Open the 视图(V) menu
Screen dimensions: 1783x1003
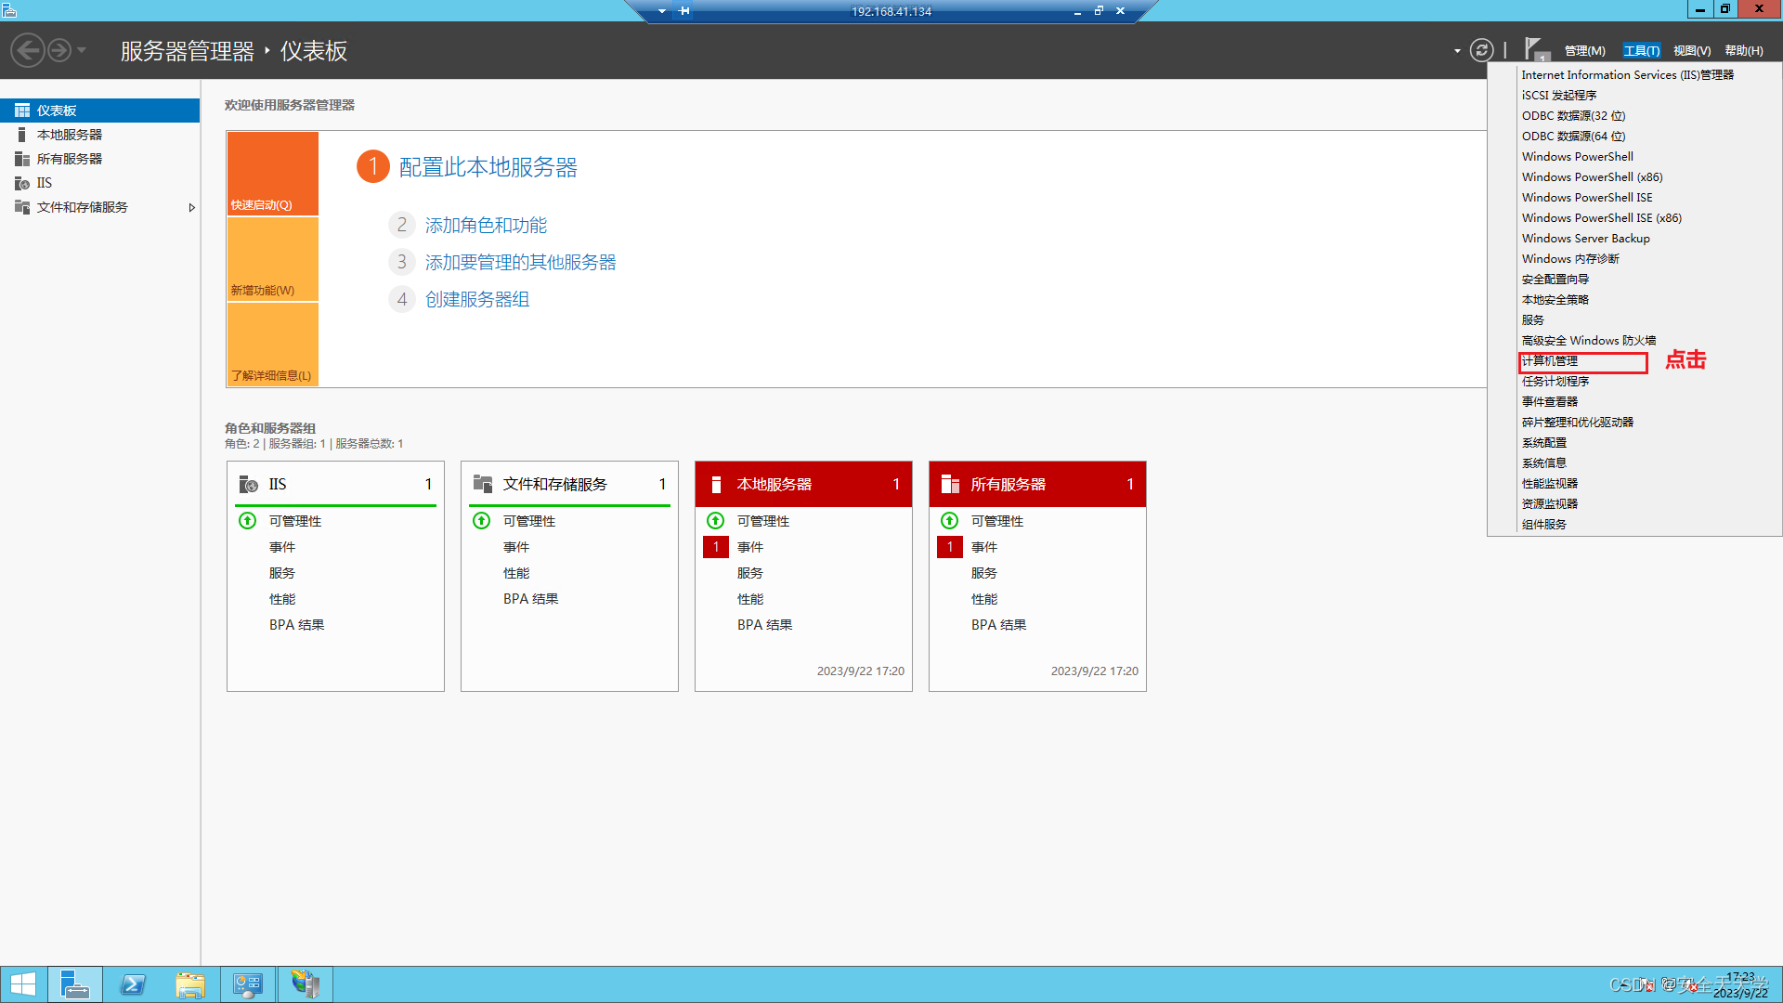tap(1692, 51)
